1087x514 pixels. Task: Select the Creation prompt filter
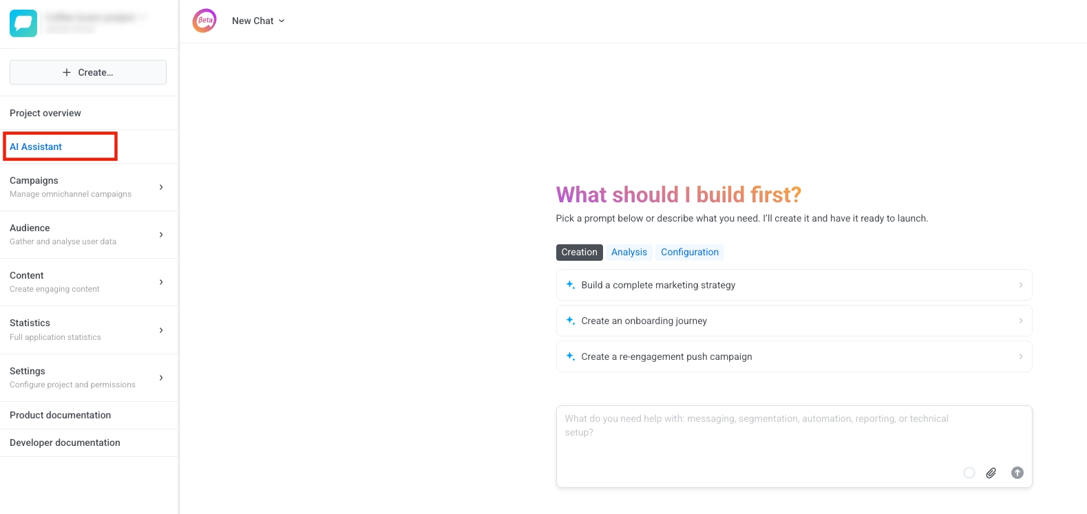[579, 252]
